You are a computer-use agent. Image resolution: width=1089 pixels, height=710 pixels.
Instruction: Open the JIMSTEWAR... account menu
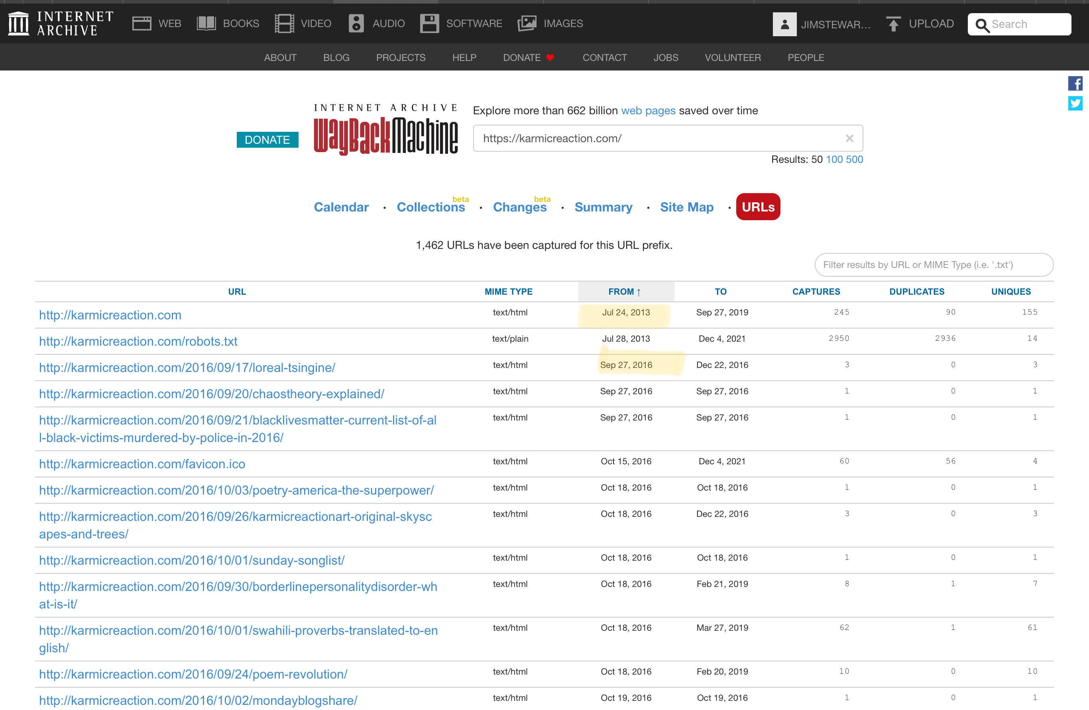[x=835, y=25]
